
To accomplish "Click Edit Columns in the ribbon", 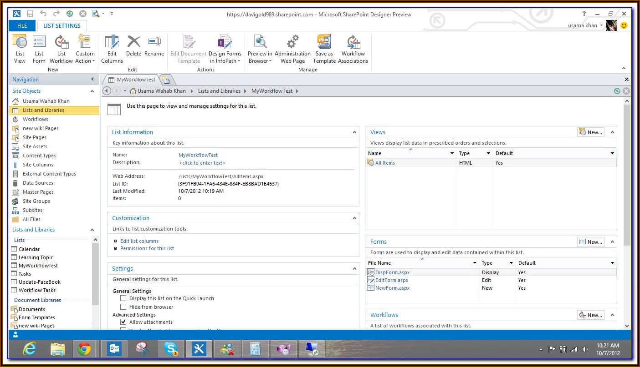I will pyautogui.click(x=112, y=49).
